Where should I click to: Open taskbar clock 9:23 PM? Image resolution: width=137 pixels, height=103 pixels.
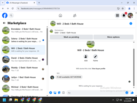pos(128,100)
